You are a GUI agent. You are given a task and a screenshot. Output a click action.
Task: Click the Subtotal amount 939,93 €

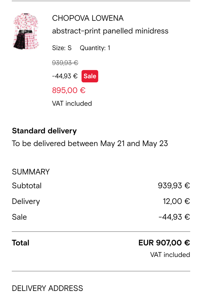(174, 186)
